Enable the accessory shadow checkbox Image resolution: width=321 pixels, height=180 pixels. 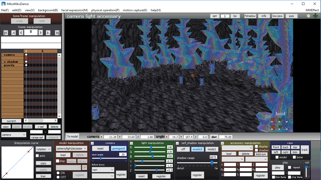257,150
